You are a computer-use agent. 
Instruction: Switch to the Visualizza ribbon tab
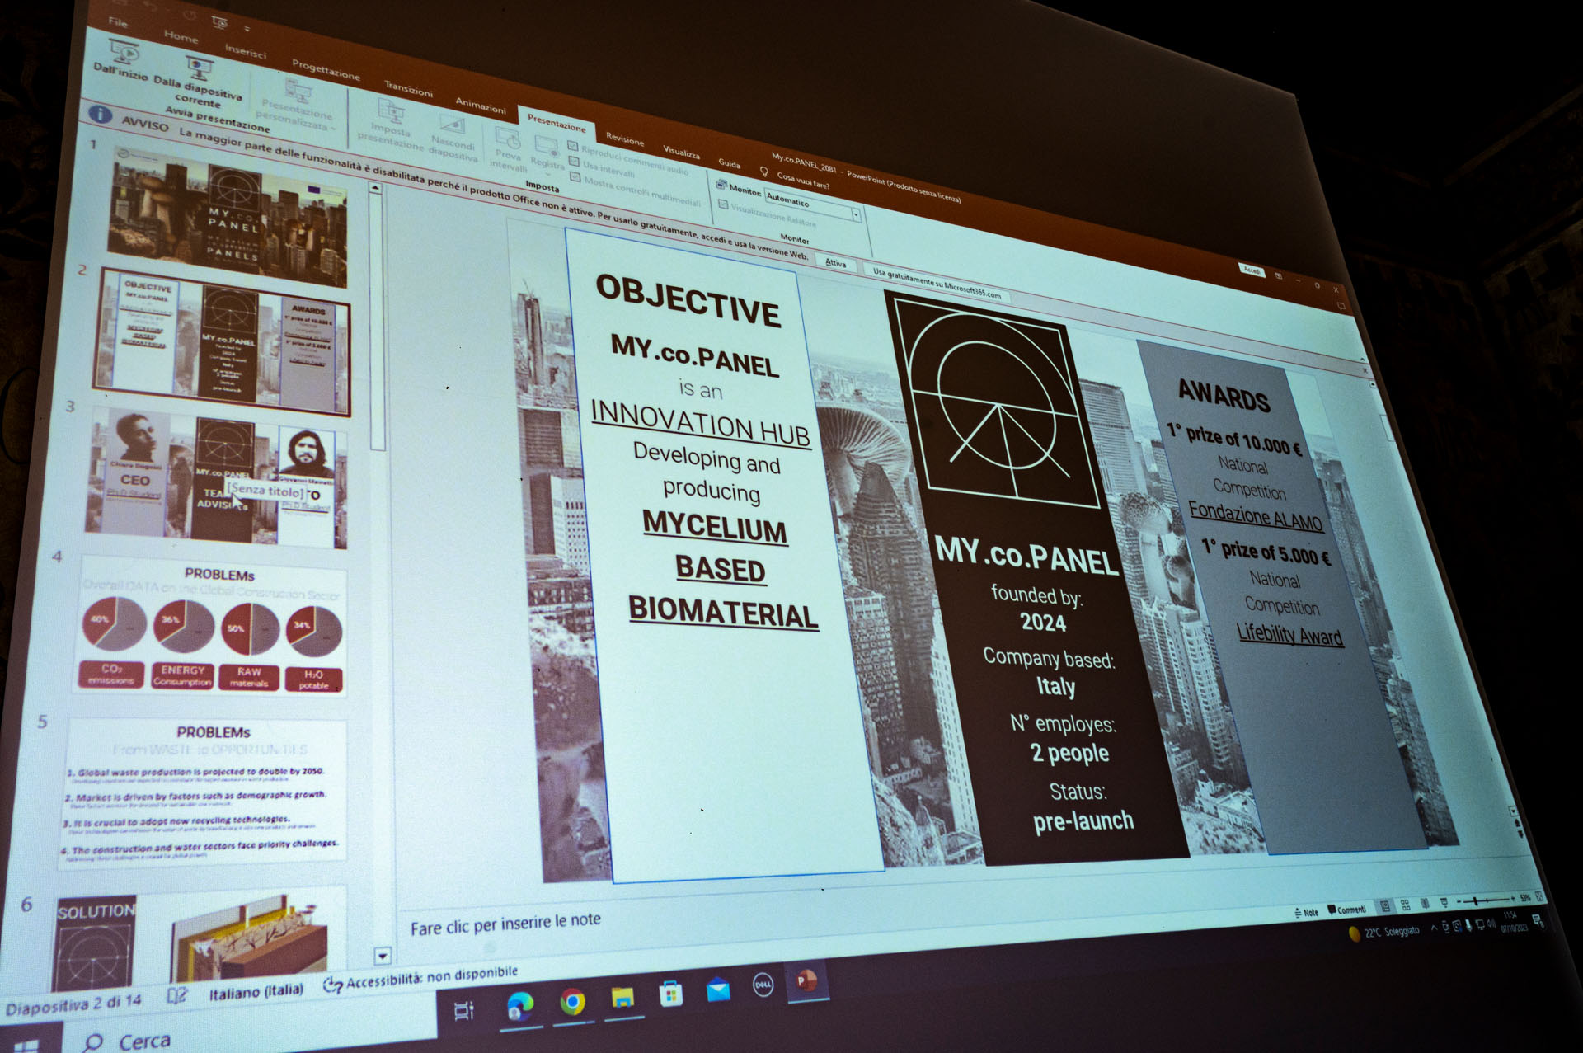(681, 152)
